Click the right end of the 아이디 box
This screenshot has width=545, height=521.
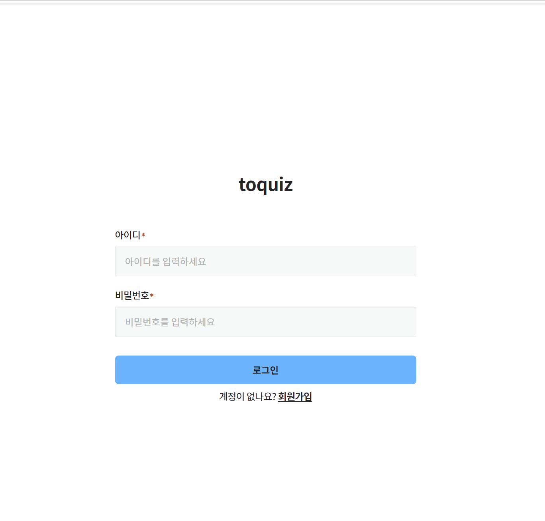pos(410,261)
